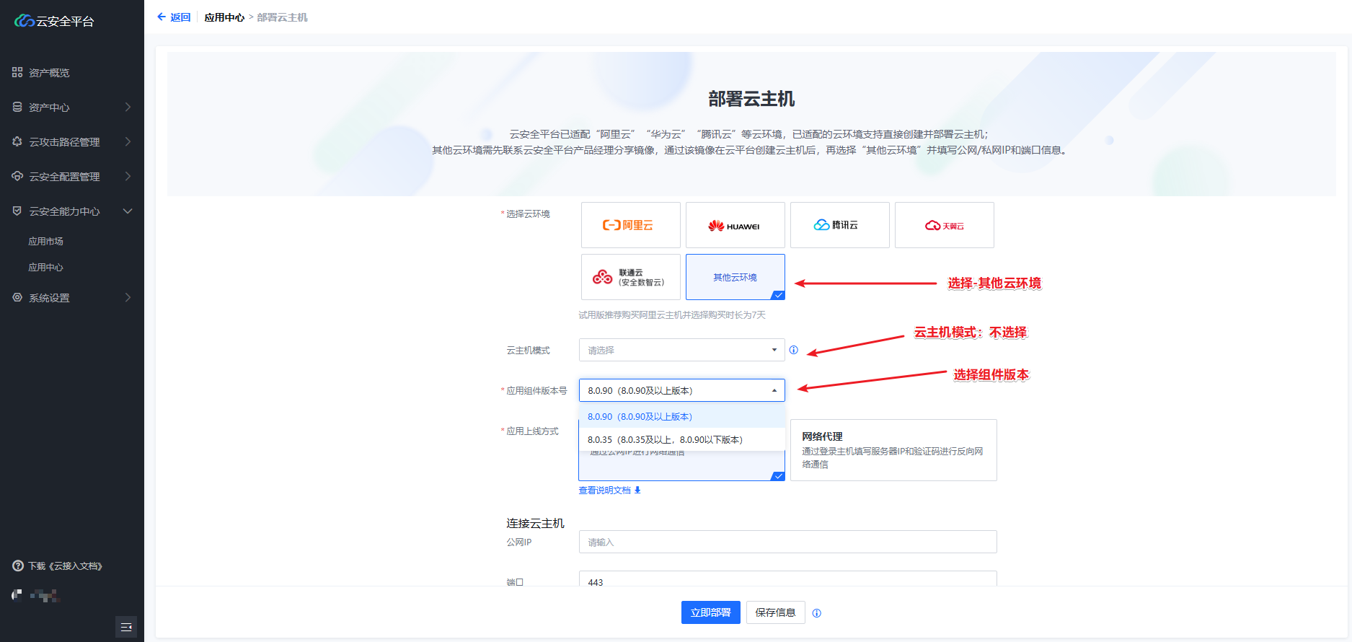Click the 资产中心 database icon
This screenshot has height=642, width=1352.
(17, 107)
